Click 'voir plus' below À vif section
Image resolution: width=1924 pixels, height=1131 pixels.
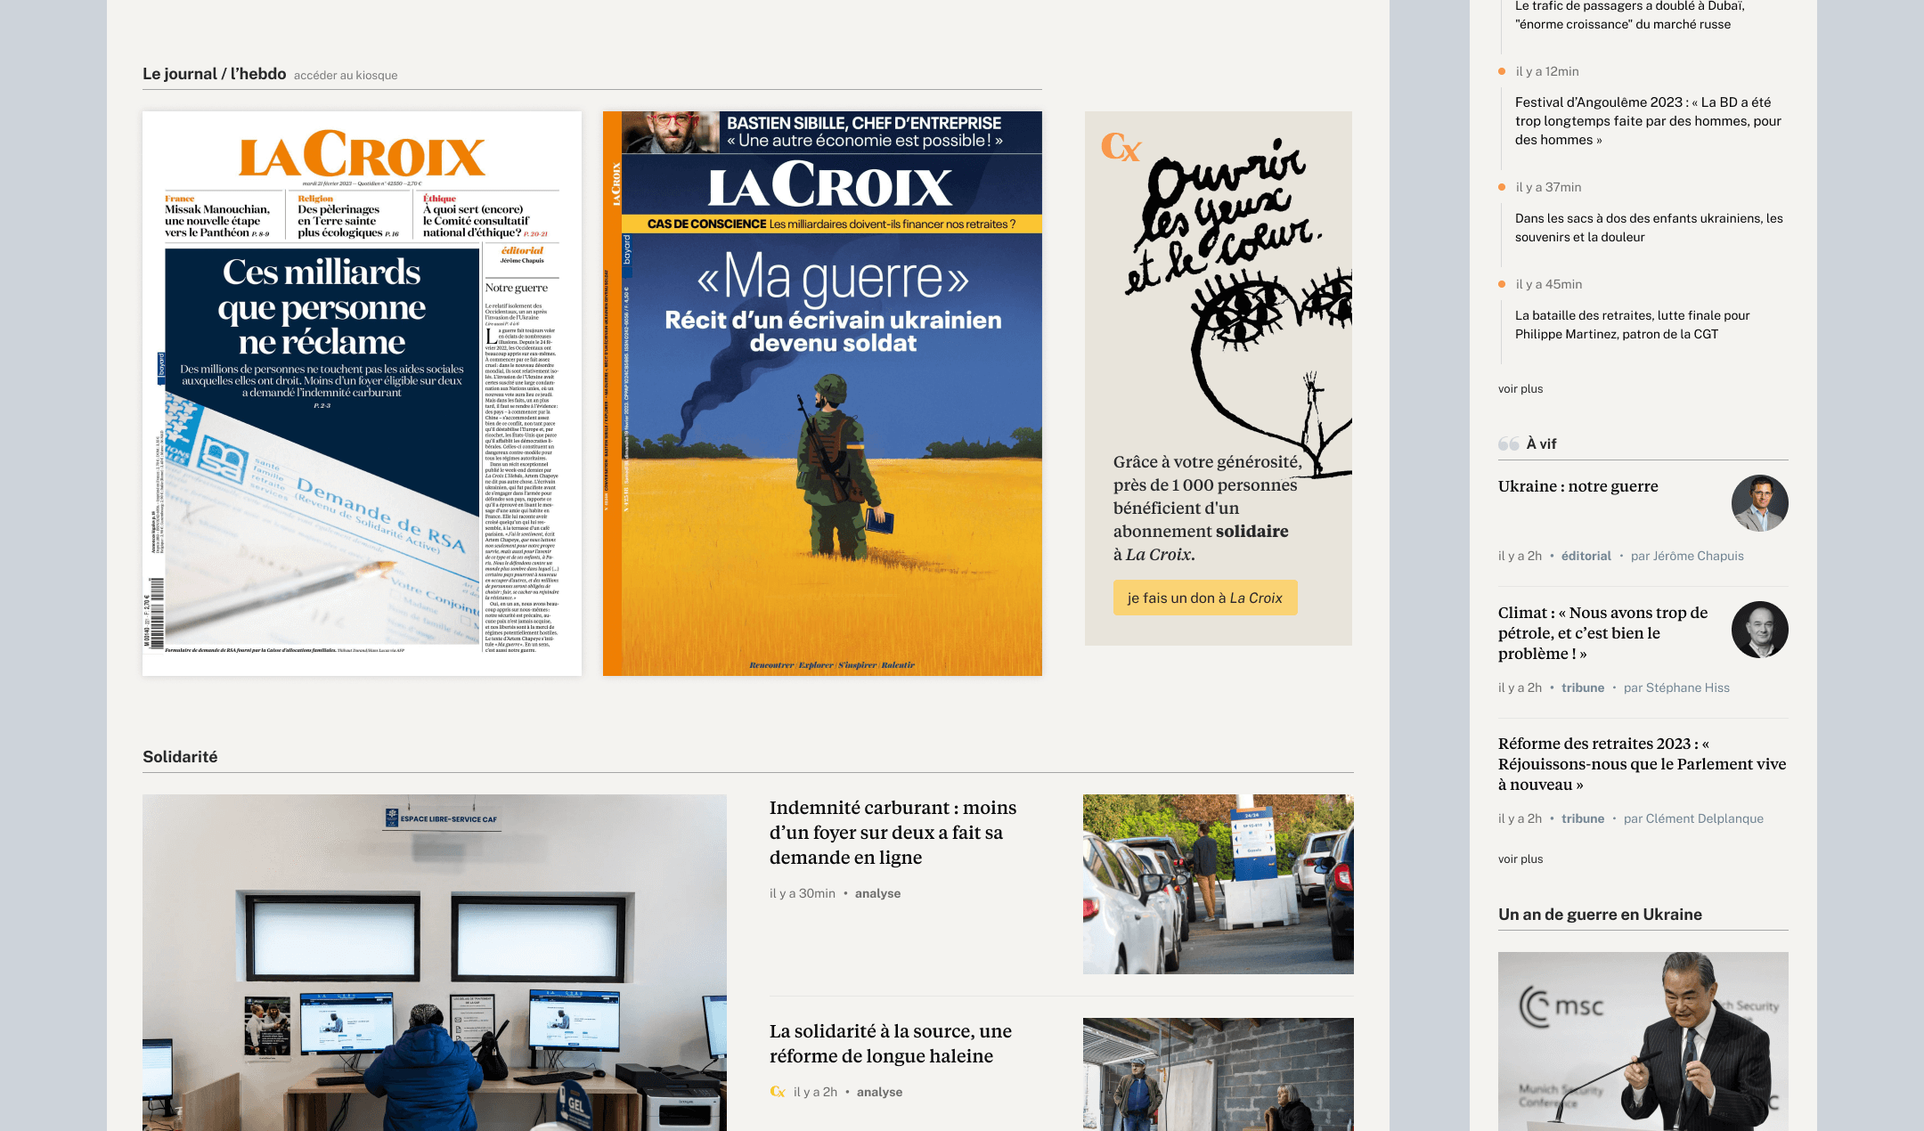tap(1520, 859)
